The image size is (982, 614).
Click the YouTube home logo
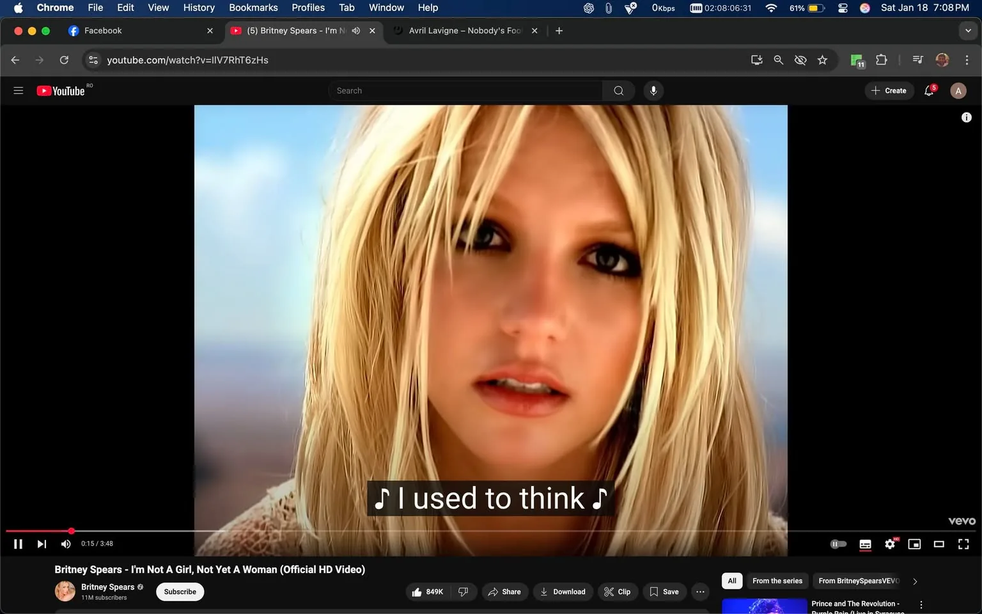[x=61, y=90]
